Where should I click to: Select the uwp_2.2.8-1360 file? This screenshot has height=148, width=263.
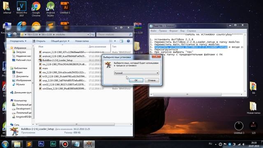[x=64, y=81]
